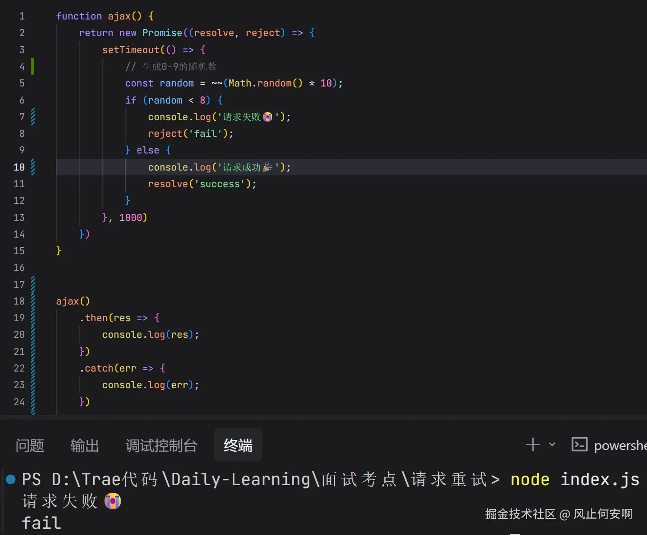Viewport: 647px width, 535px height.
Task: Show the 调试控制台 tab
Action: click(x=162, y=445)
